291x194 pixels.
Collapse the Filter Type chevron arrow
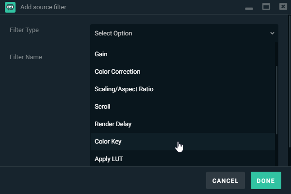tap(272, 33)
